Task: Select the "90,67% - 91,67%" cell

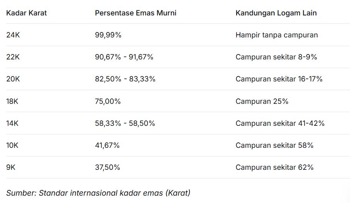Action: [124, 57]
